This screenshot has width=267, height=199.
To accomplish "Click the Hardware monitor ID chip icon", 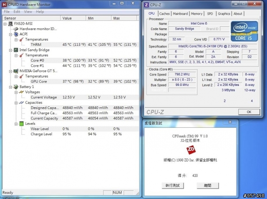I will pos(16,29).
